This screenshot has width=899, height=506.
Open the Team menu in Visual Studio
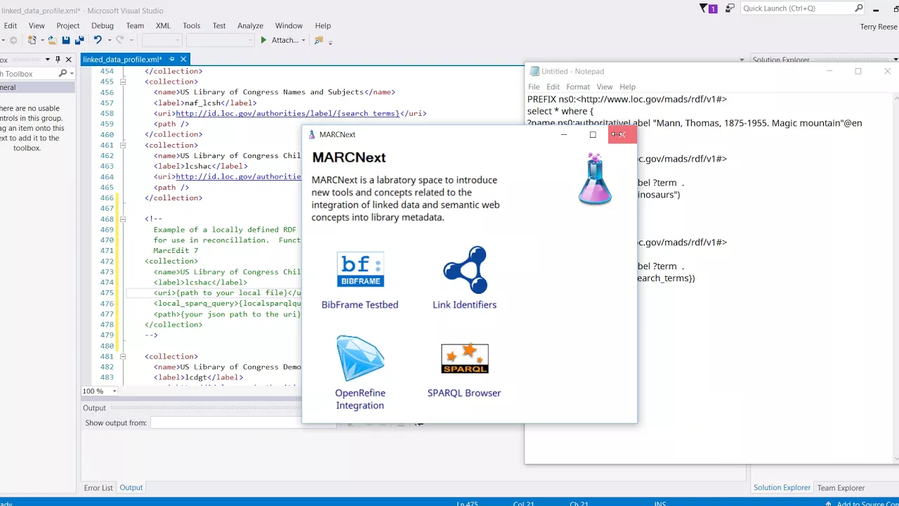(x=135, y=26)
